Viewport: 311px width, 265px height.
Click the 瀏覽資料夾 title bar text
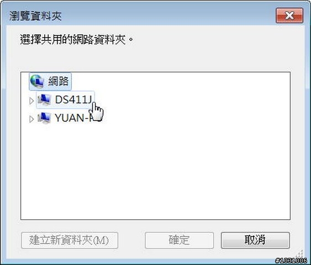[35, 16]
